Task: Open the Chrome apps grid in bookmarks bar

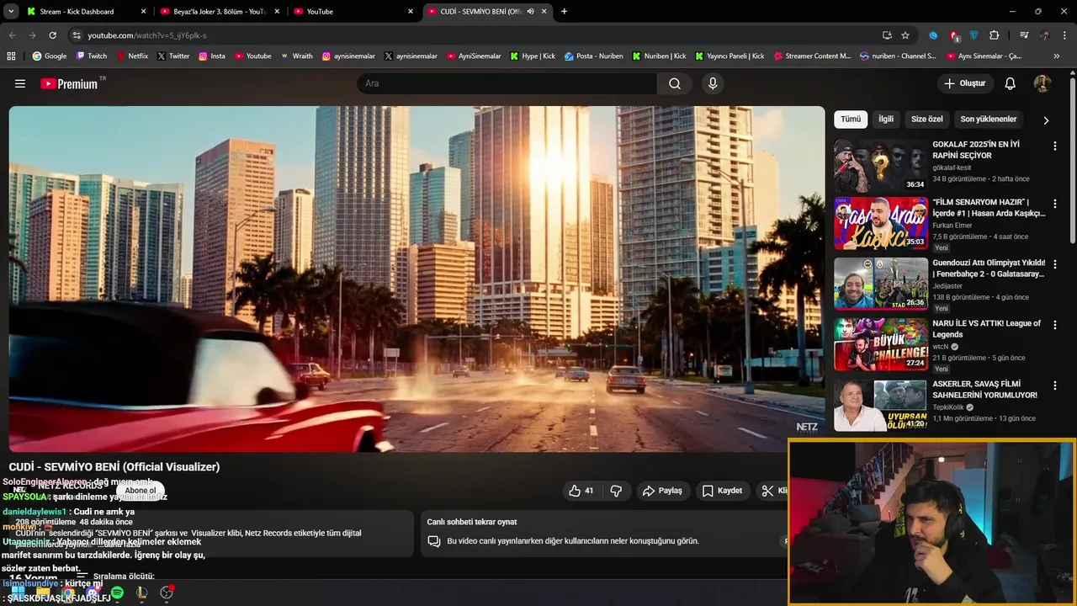Action: (x=11, y=56)
